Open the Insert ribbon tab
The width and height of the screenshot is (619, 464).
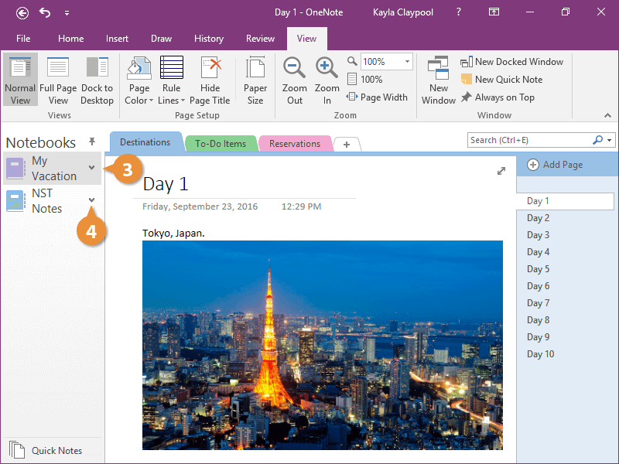point(118,39)
